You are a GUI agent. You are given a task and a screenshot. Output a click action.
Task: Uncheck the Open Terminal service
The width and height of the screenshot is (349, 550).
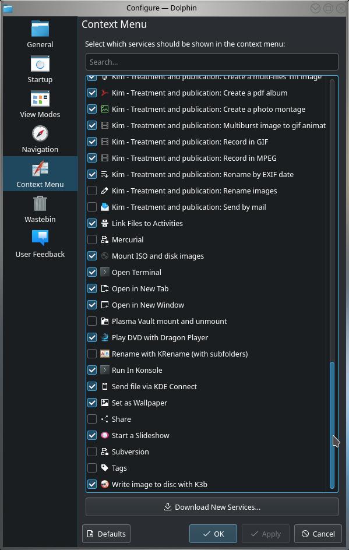click(x=92, y=272)
